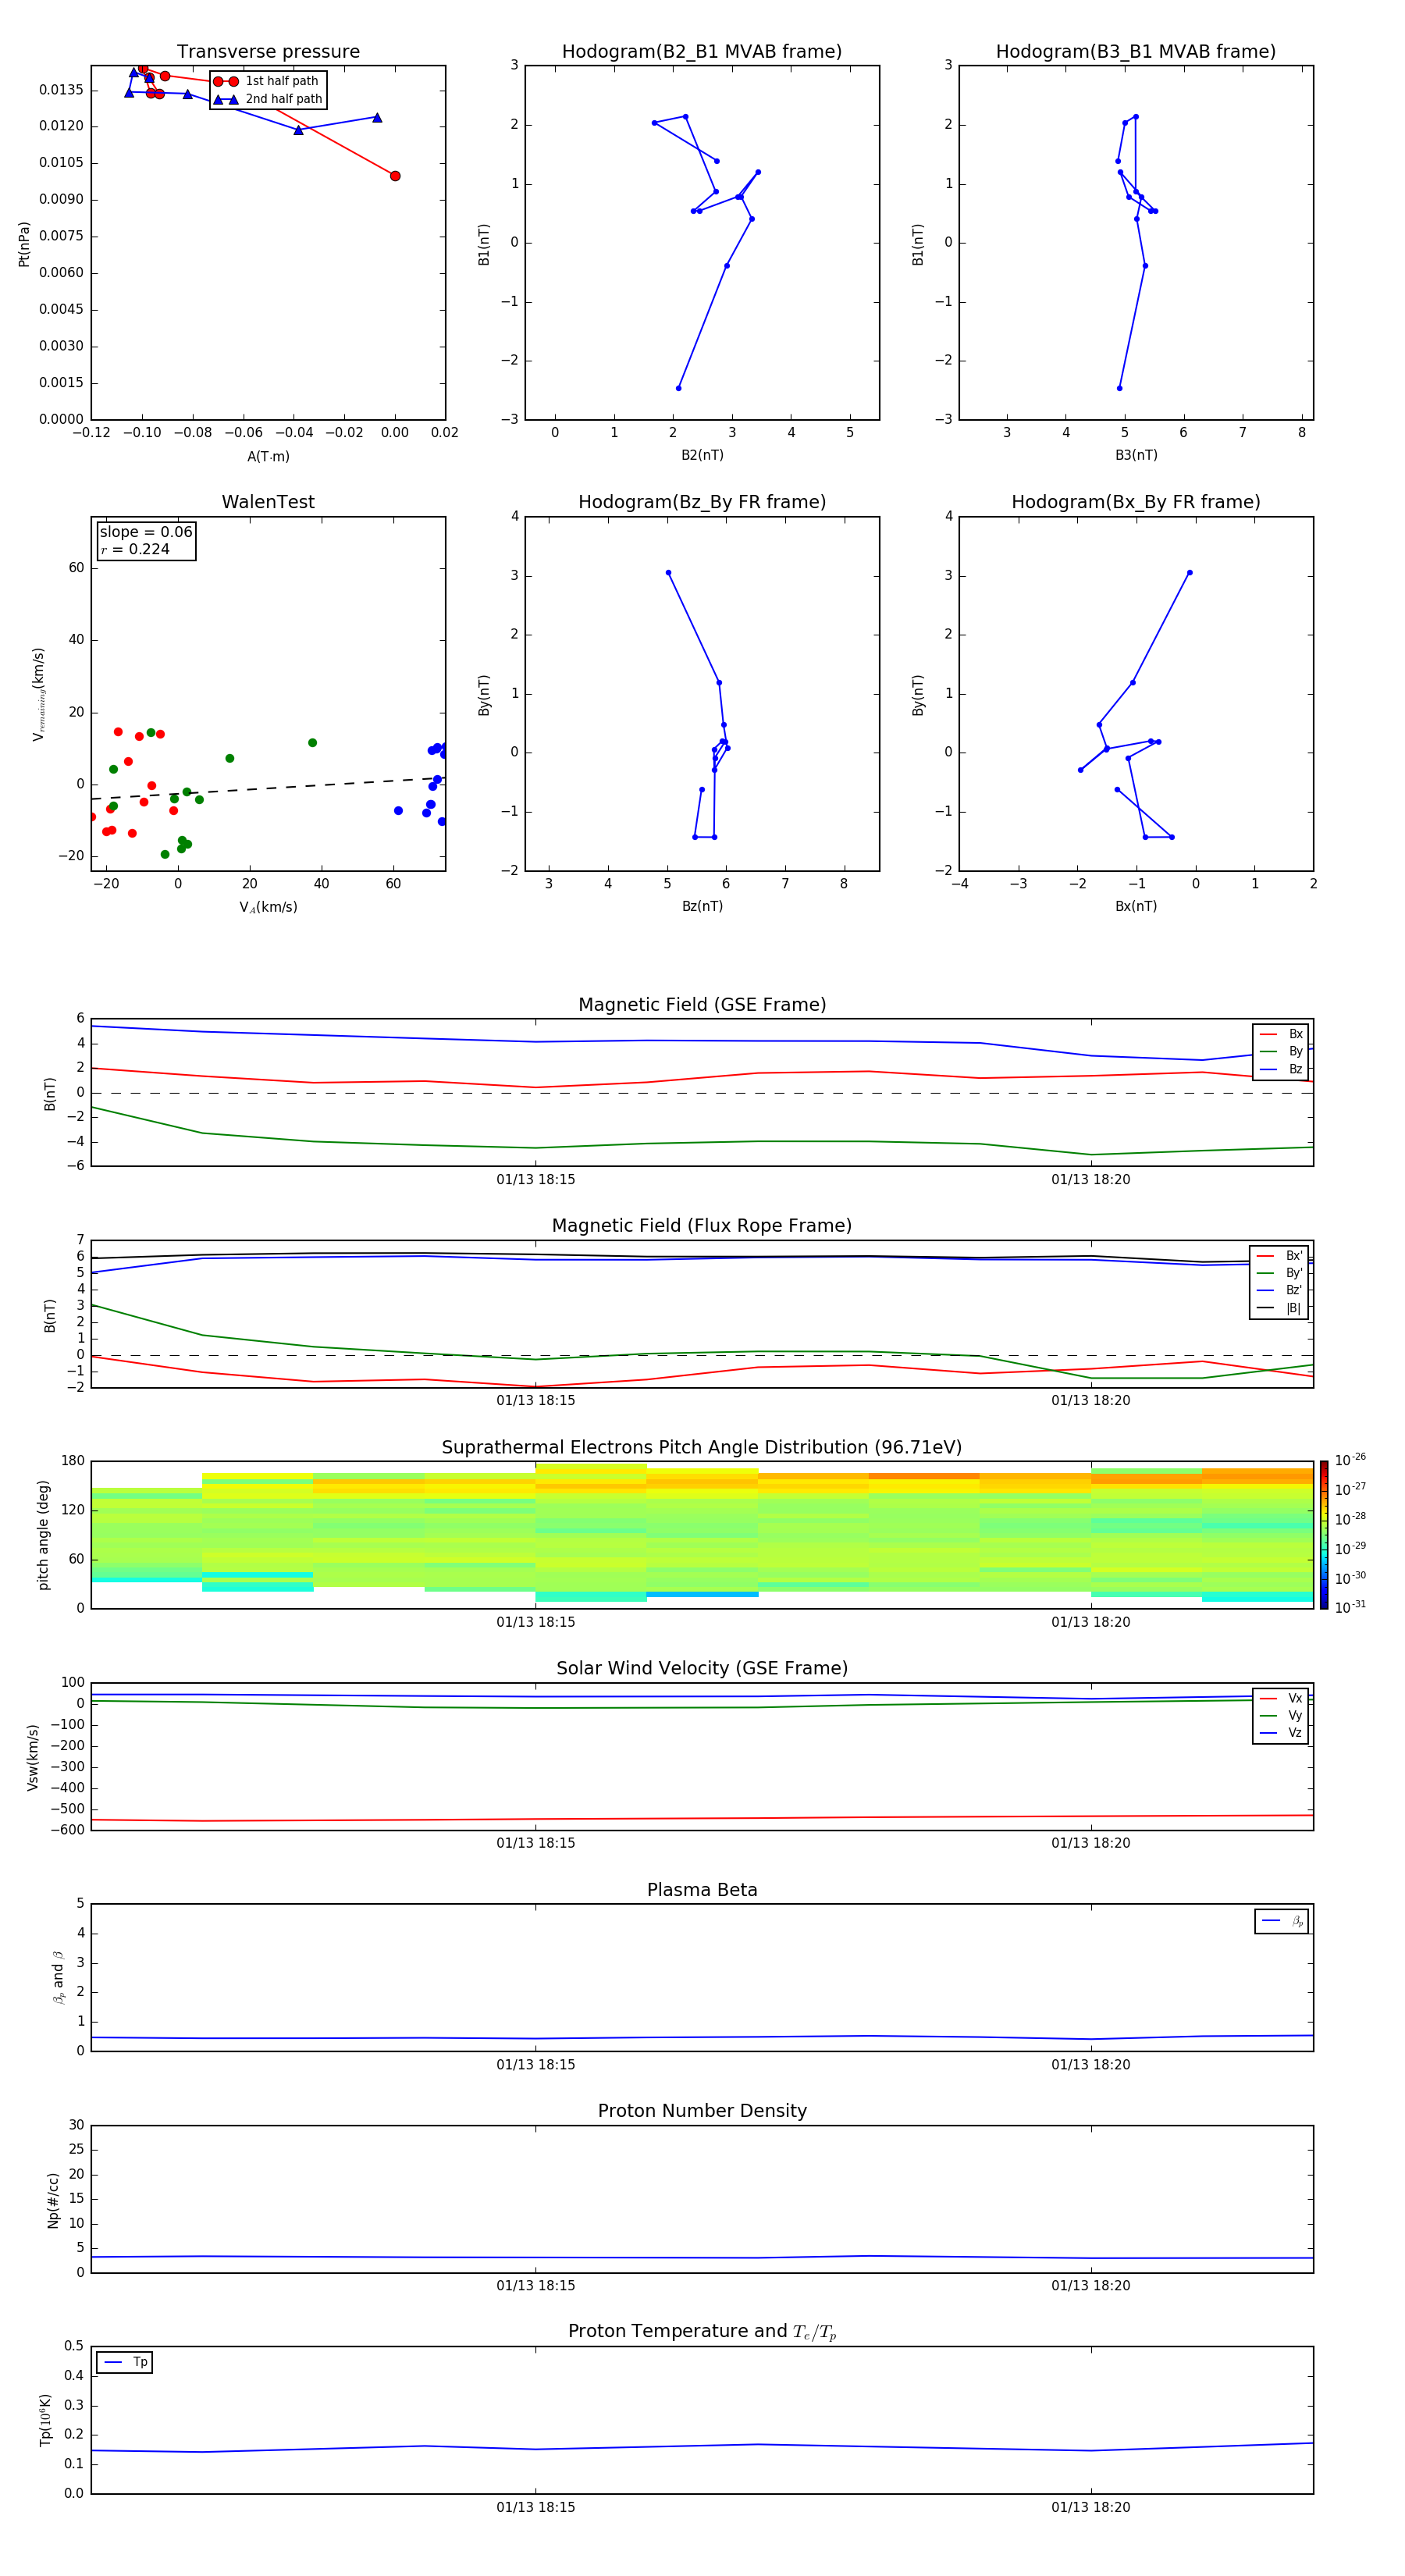Click the dashed fit line in WalenTest
Image resolution: width=1405 pixels, height=2576 pixels.
(268, 788)
